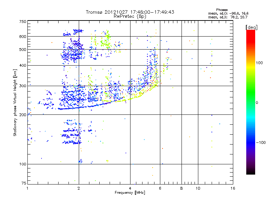Click the 'Stationary phase Virtual Height [km]' axis label
The height and width of the screenshot is (205, 274).
pyautogui.click(x=15, y=102)
